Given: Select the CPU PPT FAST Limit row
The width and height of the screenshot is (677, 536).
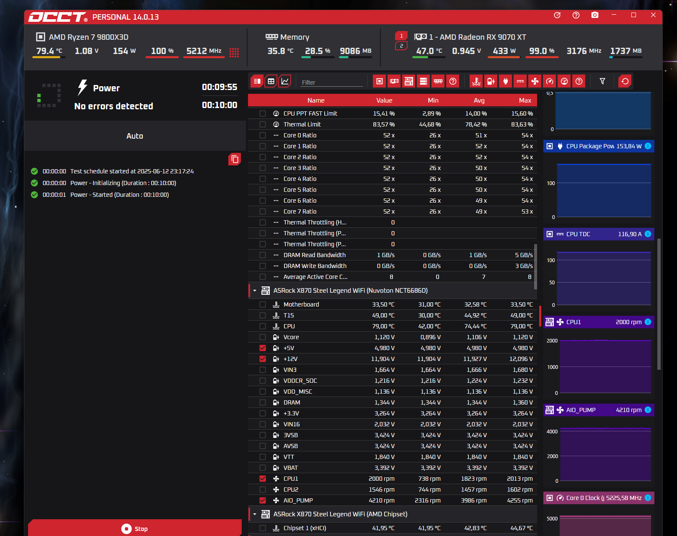Looking at the screenshot, I should coord(393,113).
